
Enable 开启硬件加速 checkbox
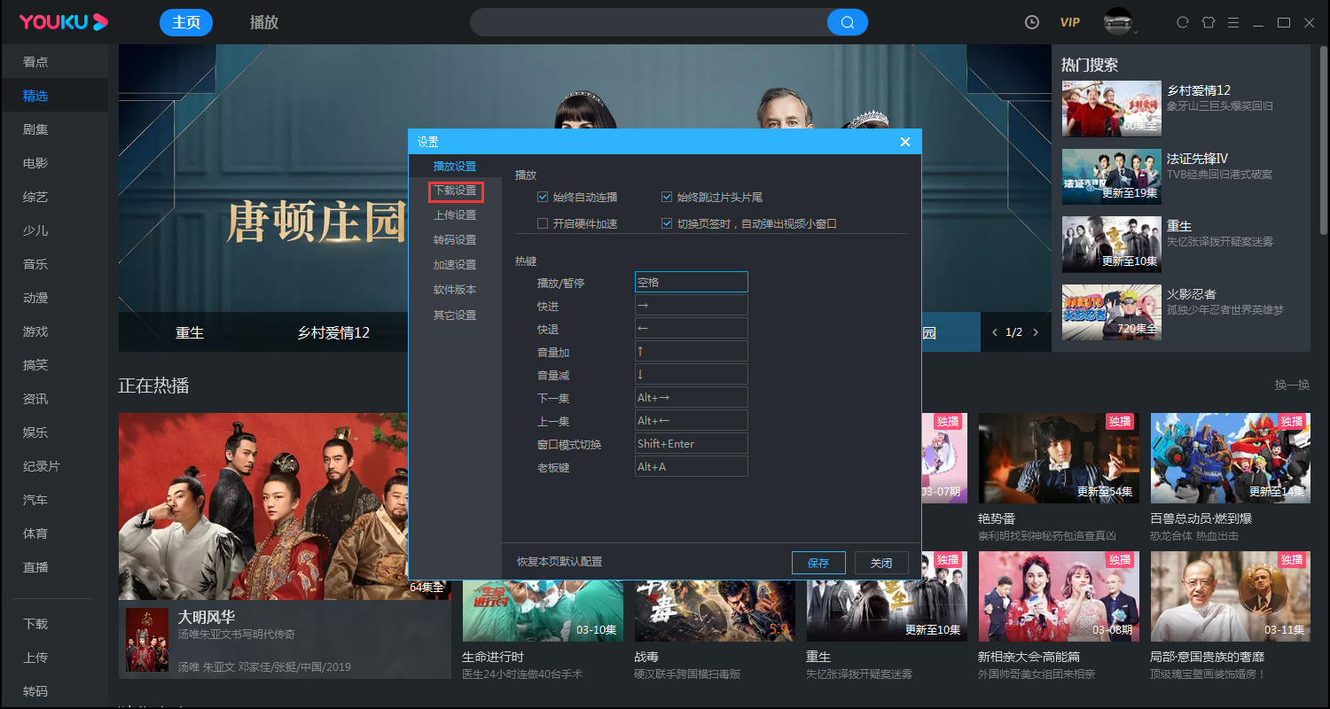(x=543, y=222)
